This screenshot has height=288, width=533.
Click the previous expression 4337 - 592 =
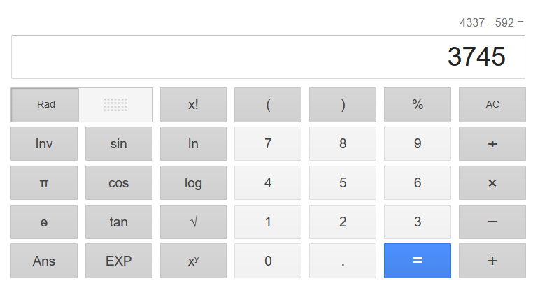click(491, 22)
